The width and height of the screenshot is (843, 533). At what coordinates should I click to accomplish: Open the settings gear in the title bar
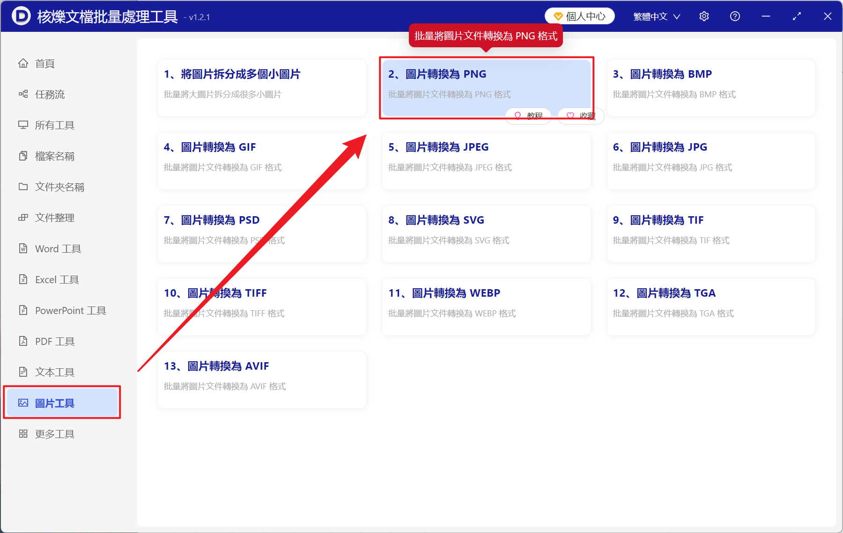pyautogui.click(x=704, y=16)
